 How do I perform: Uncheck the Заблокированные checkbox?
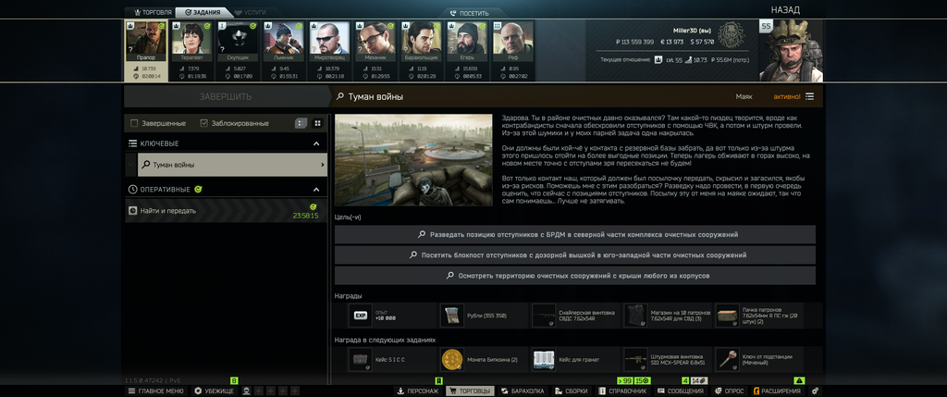pos(204,123)
